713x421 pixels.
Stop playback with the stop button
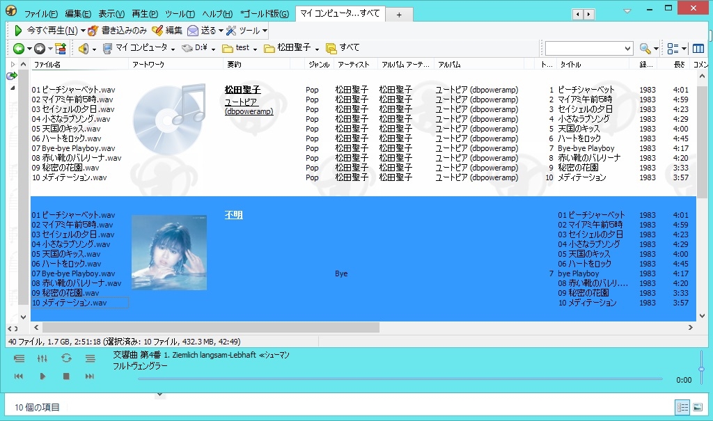(66, 376)
